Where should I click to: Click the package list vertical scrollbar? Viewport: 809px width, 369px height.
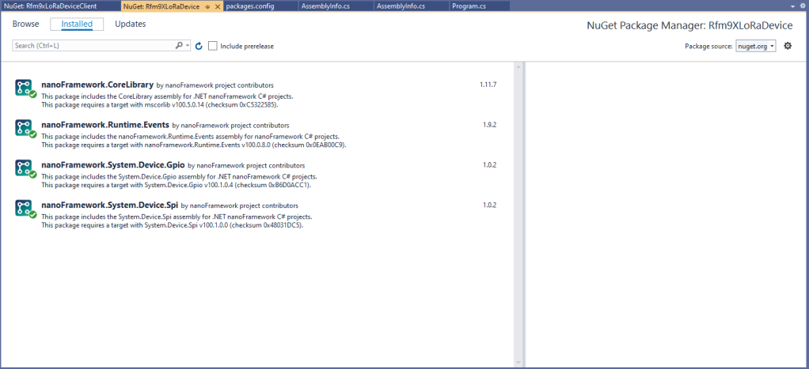point(519,213)
